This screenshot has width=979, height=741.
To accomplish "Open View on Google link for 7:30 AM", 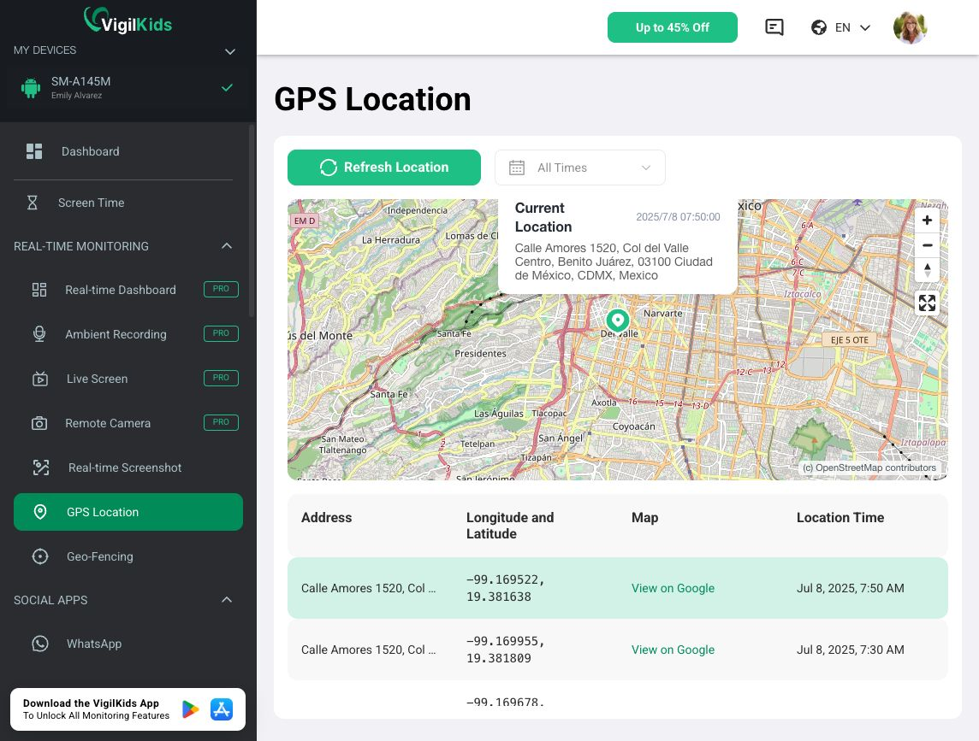I will (x=673, y=650).
